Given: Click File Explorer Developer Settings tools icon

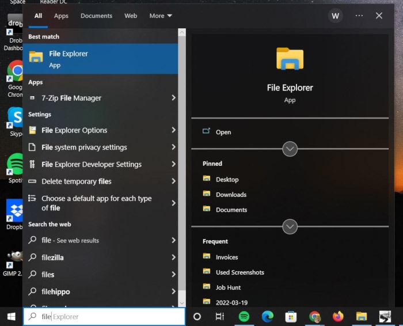Looking at the screenshot, I should coord(32,164).
